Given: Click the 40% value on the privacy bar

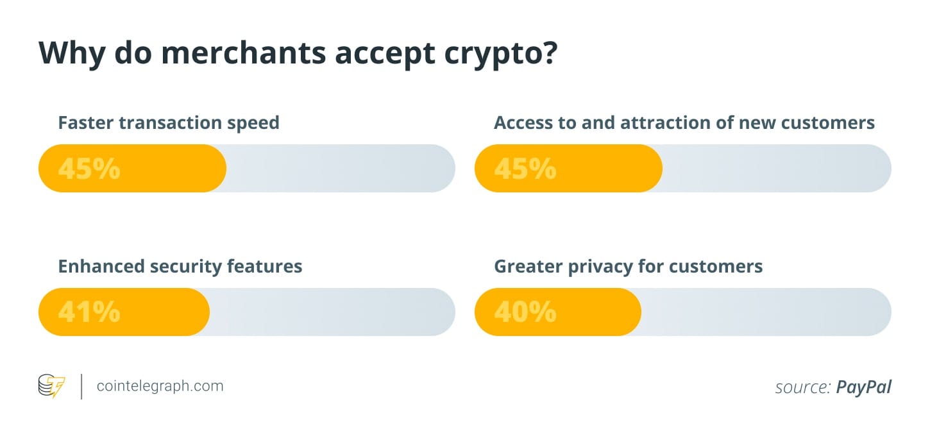Looking at the screenshot, I should click(525, 312).
